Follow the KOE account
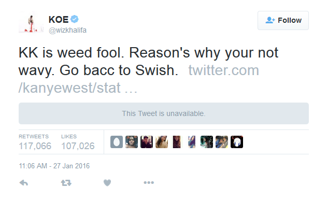This screenshot has height=202, width=327. tap(283, 20)
